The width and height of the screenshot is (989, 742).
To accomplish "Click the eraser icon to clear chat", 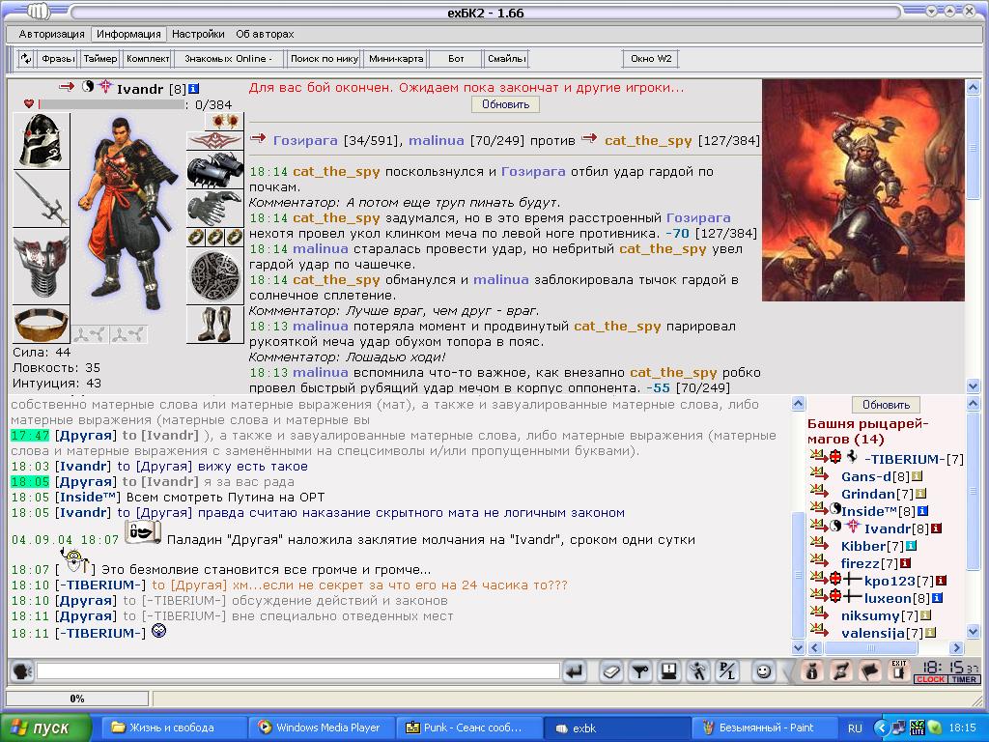I will point(610,671).
